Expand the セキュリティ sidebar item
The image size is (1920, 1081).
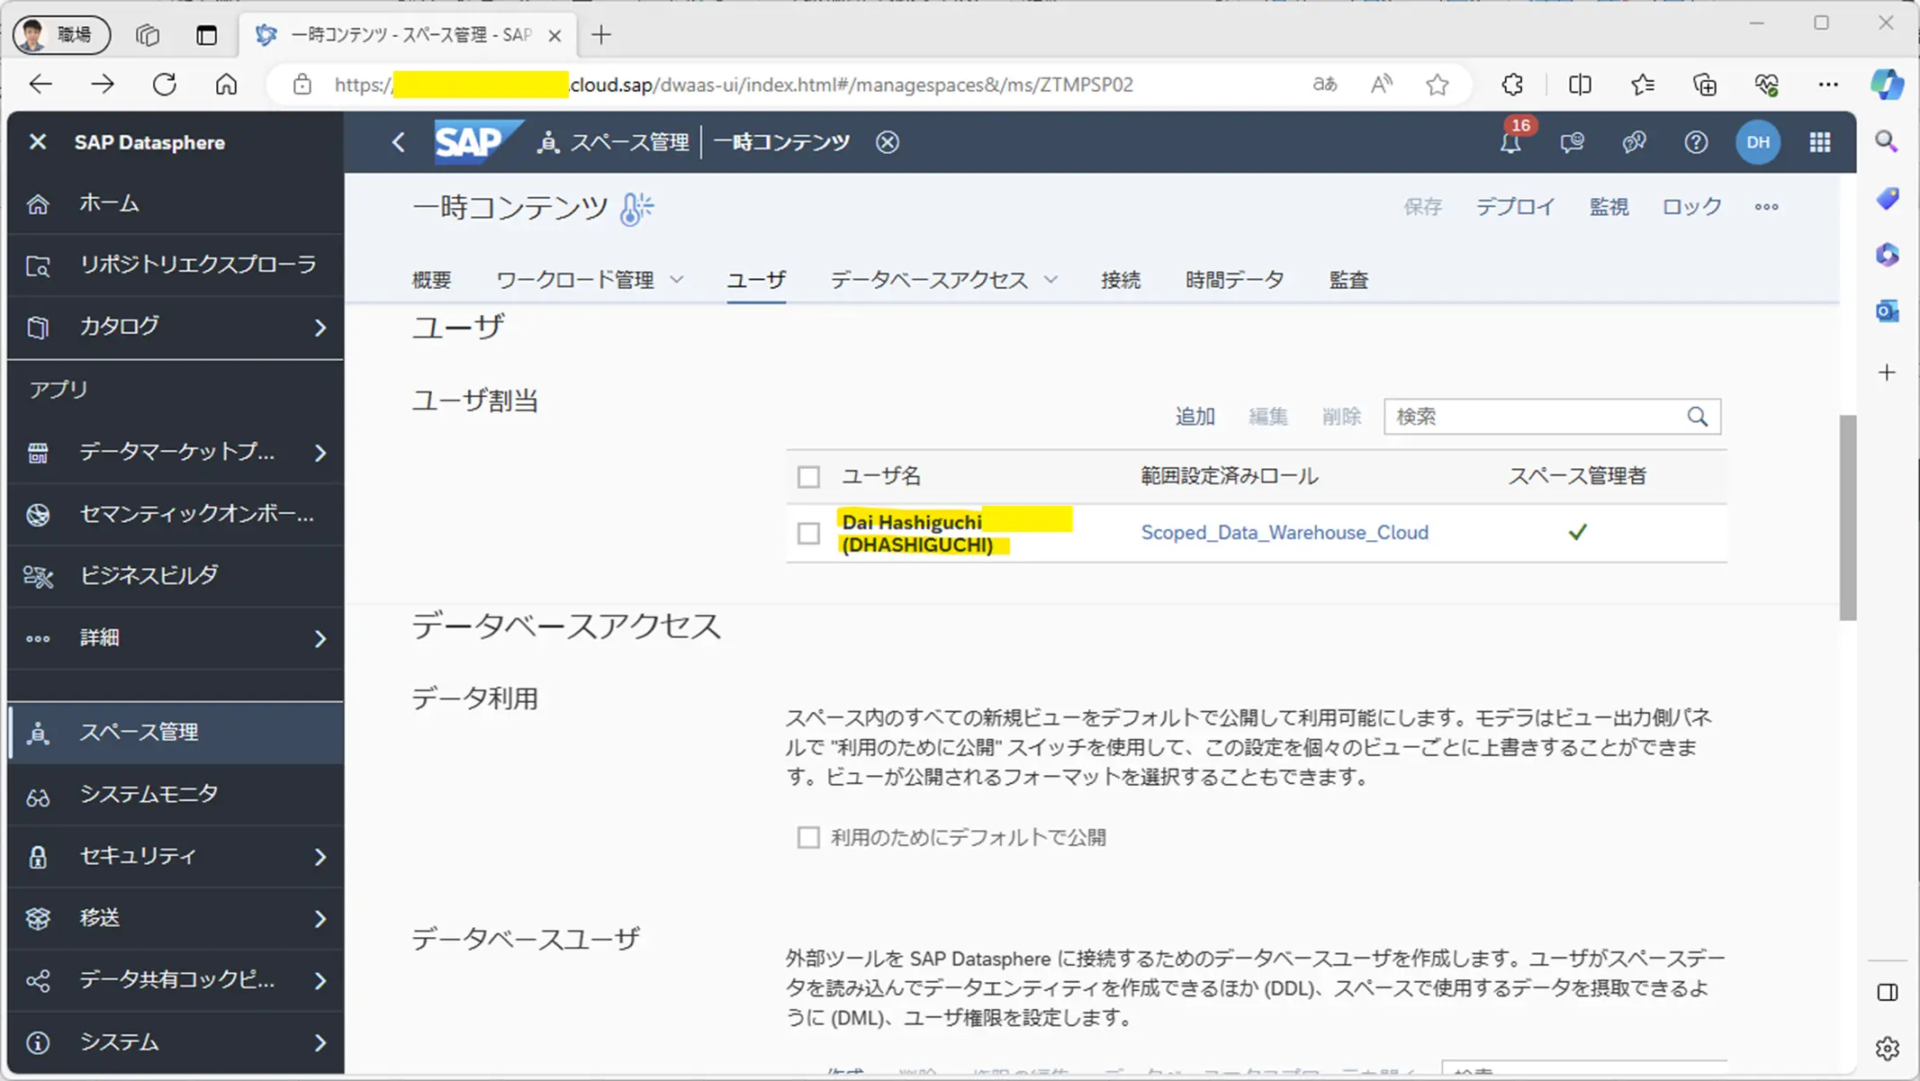(x=320, y=856)
